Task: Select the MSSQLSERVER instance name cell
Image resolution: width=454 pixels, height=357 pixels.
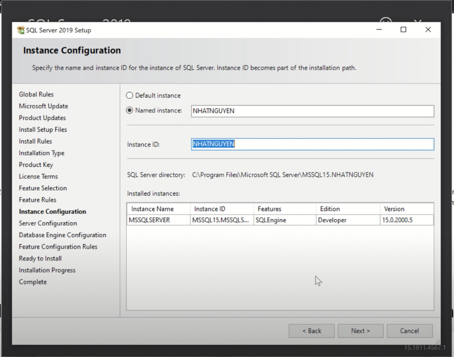Action: click(158, 220)
